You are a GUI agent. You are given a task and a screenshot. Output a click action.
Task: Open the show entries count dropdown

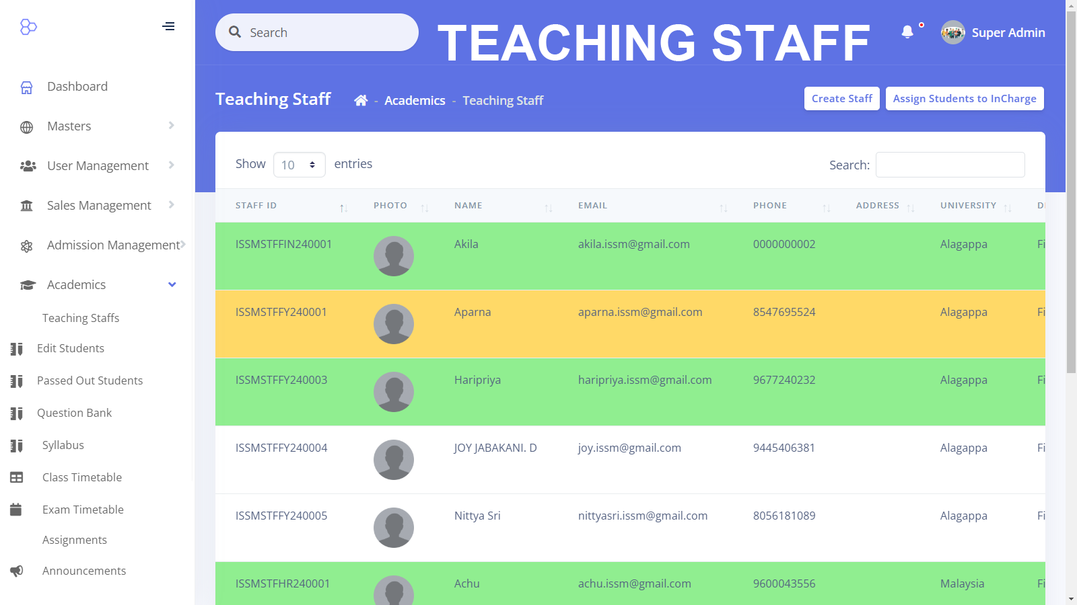(299, 165)
